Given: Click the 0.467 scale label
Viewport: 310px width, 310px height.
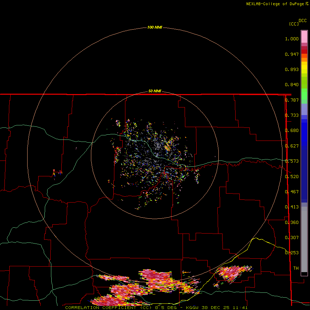Looking at the screenshot, I should (x=292, y=192).
